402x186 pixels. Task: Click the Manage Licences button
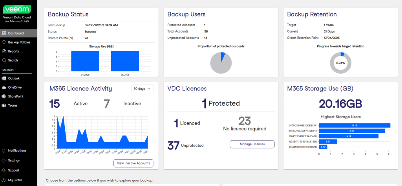(252, 144)
